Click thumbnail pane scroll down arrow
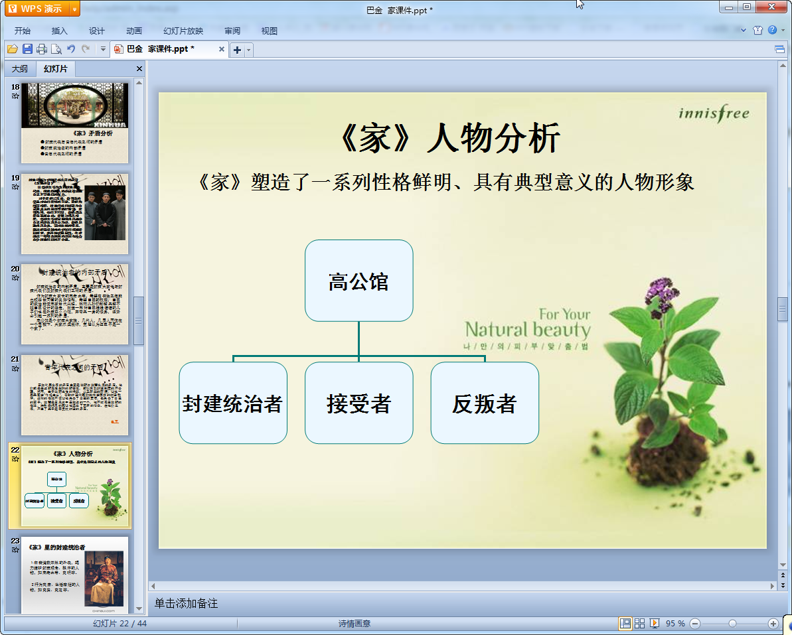The image size is (792, 635). click(x=139, y=609)
